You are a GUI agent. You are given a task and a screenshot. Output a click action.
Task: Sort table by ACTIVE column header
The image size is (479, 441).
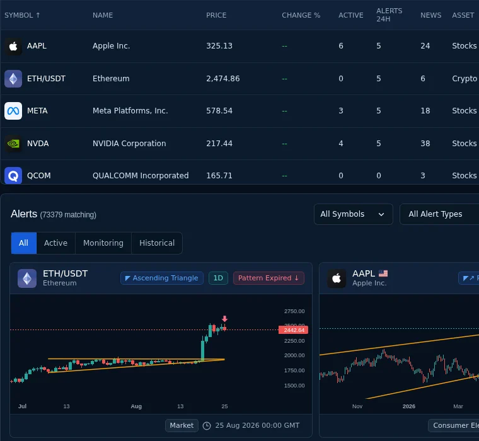click(350, 15)
